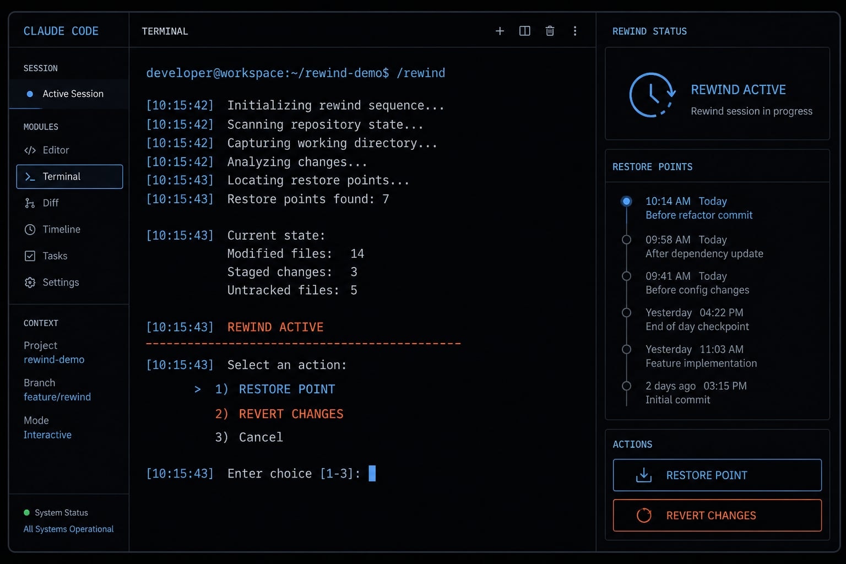Click the blue Active Session dot

(x=30, y=94)
